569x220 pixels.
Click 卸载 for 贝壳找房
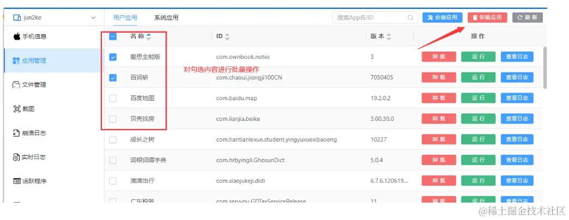(438, 119)
